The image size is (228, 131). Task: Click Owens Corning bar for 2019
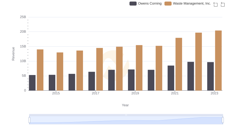(x=131, y=80)
